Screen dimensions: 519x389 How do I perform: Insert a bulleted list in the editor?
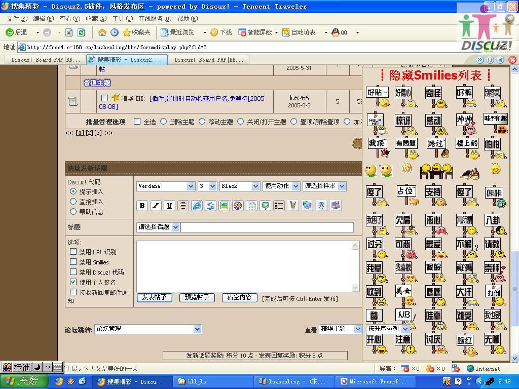point(279,206)
